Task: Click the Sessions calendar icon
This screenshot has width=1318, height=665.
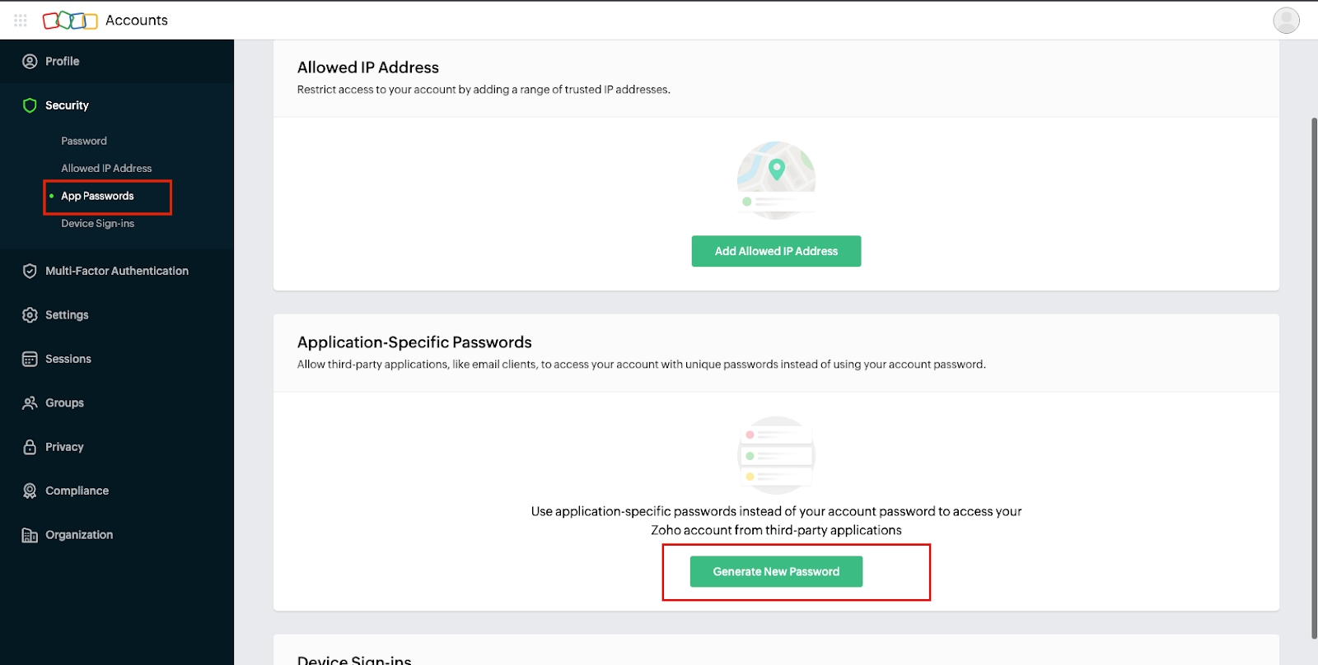Action: 30,359
